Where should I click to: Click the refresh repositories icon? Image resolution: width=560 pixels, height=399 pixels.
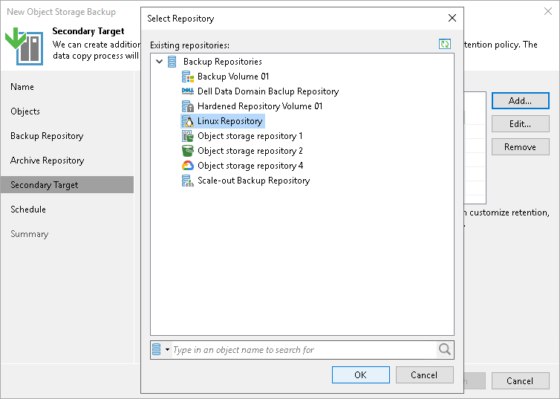click(445, 44)
